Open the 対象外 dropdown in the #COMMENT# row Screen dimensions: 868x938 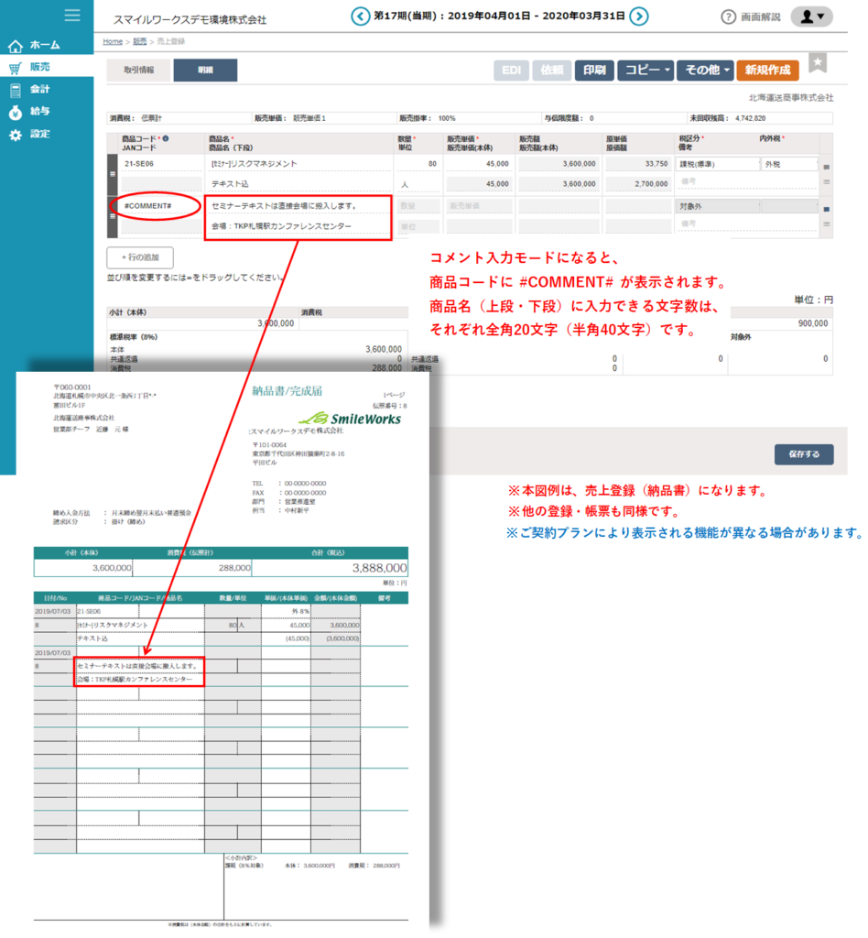click(x=718, y=207)
